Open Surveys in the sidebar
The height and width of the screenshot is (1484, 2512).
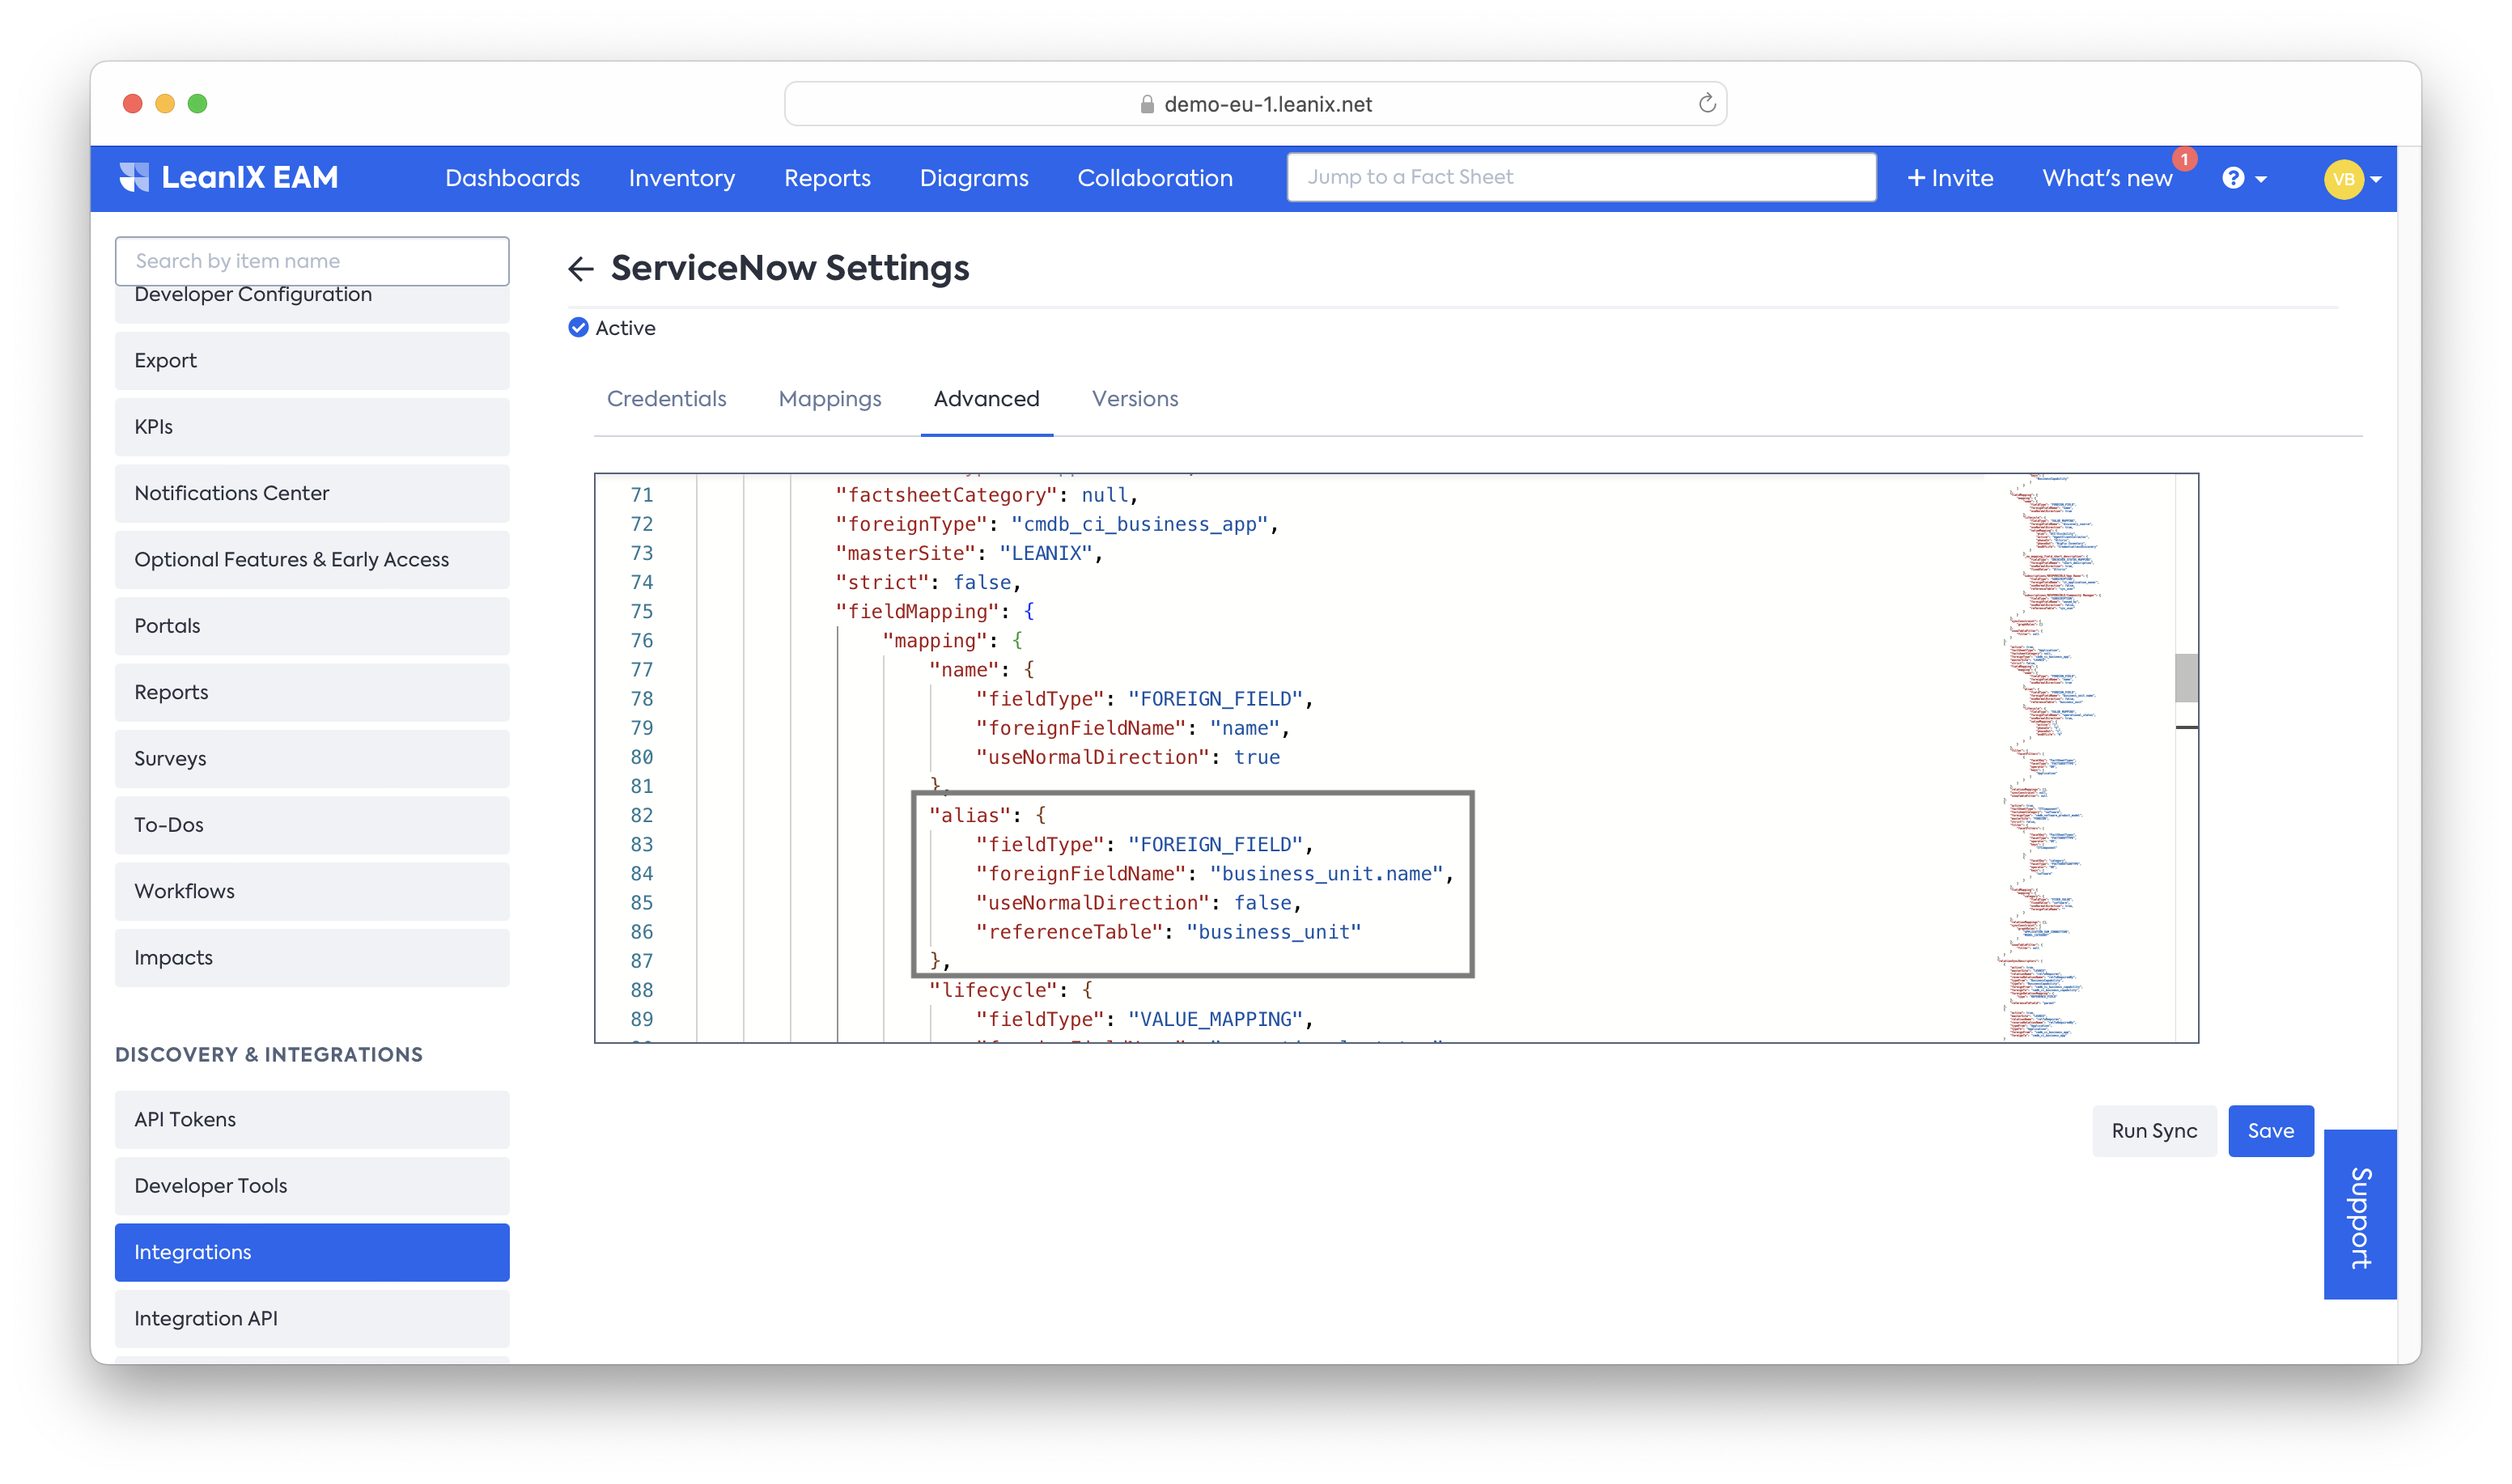coord(312,758)
